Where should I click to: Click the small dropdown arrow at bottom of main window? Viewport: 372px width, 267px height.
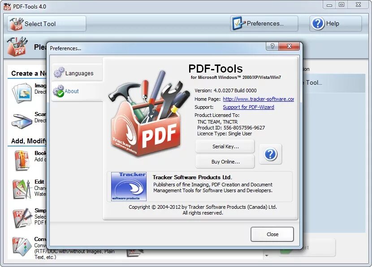pyautogui.click(x=267, y=255)
